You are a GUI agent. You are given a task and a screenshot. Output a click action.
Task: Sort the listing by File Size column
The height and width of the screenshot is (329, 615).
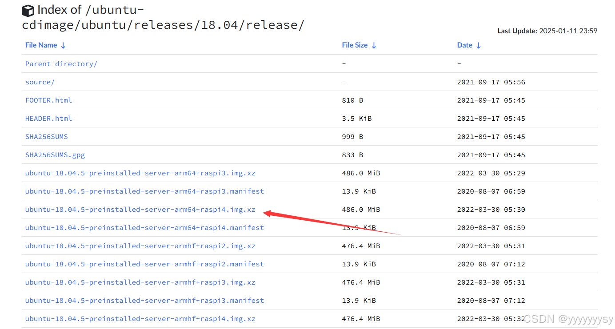point(359,45)
